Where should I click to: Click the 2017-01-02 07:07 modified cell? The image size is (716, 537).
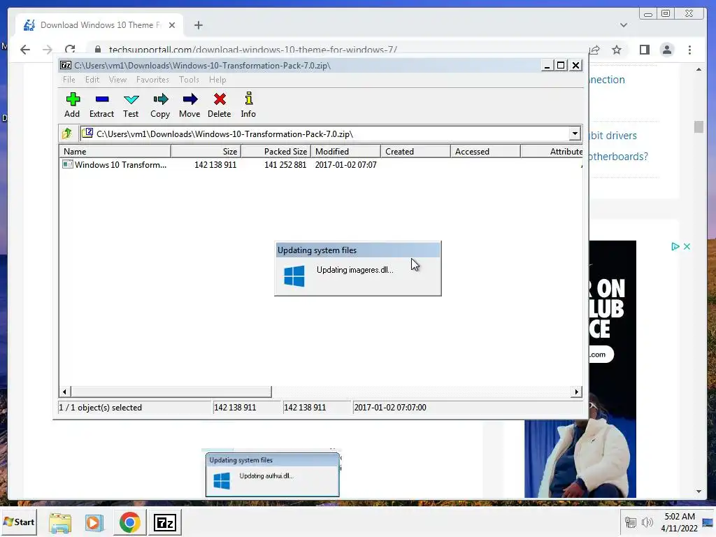tap(345, 165)
